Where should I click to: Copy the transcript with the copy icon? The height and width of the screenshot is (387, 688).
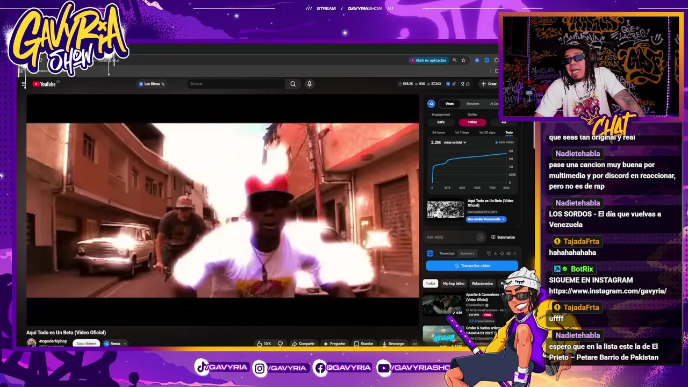pyautogui.click(x=489, y=253)
